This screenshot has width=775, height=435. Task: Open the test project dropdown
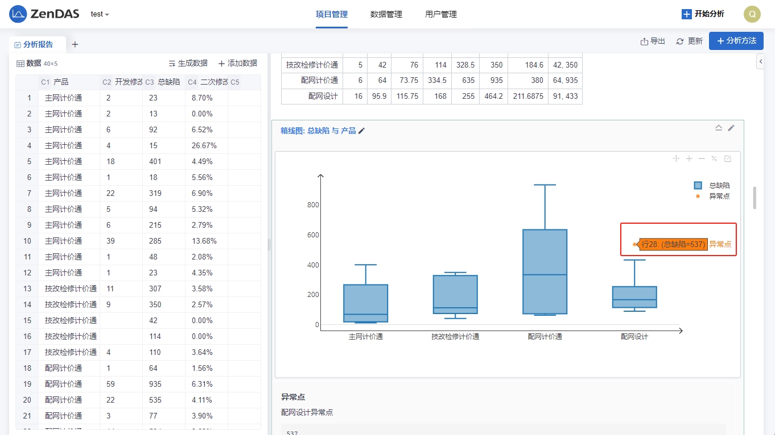click(x=100, y=14)
